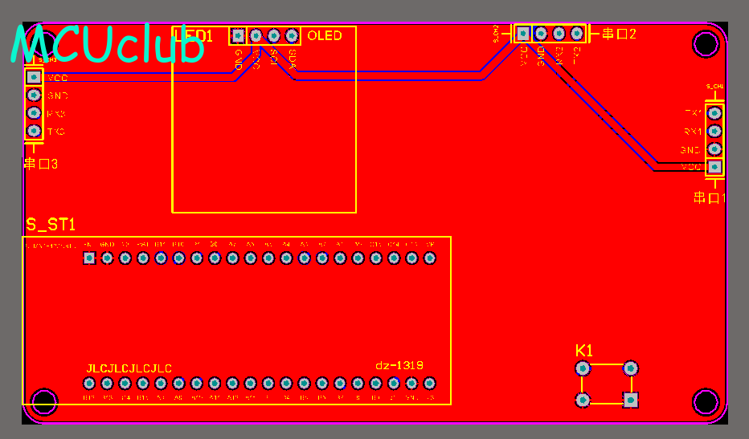Viewport: 749px width, 439px height.
Task: Click the S_ST1 top-row GND pad
Action: pos(107,258)
